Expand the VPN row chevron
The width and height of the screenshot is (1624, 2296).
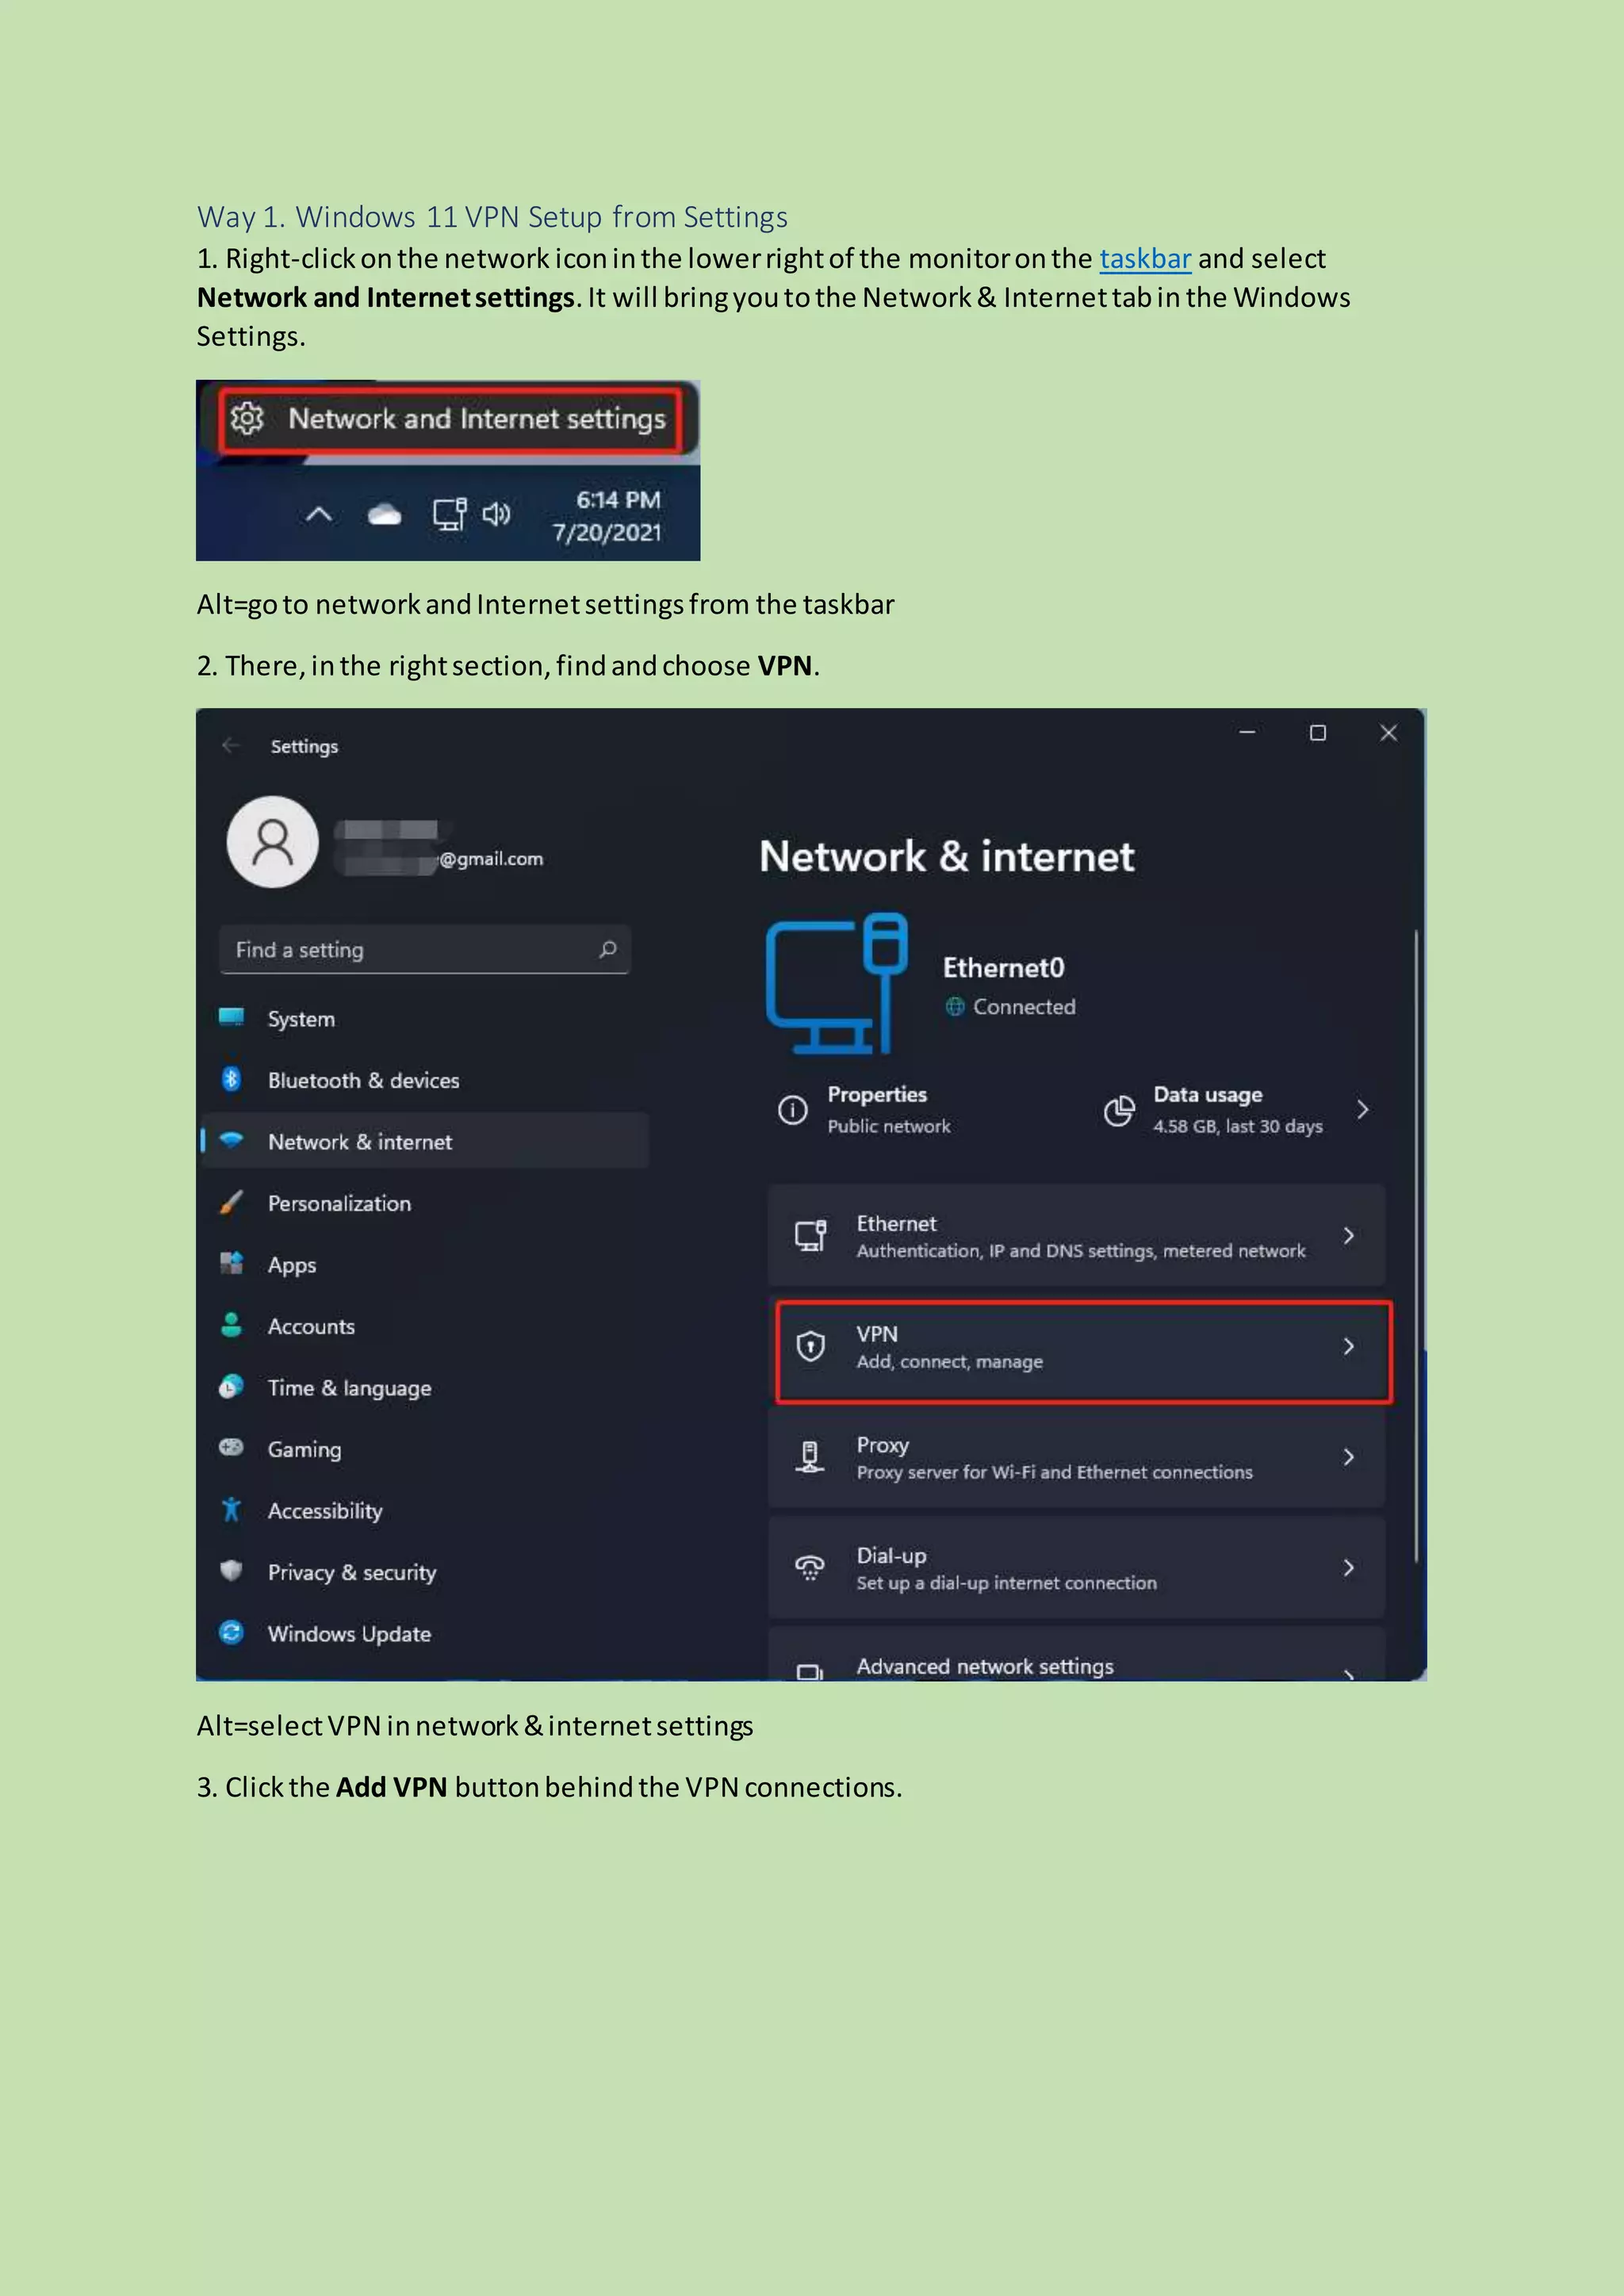coord(1348,1346)
